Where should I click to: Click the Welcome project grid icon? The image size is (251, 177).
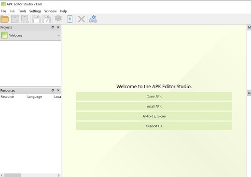coord(4,35)
